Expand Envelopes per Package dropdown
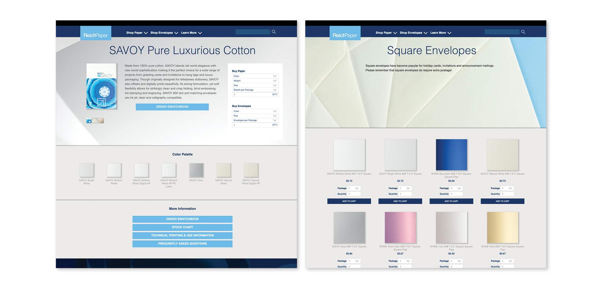This screenshot has width=601, height=288. 255,120
